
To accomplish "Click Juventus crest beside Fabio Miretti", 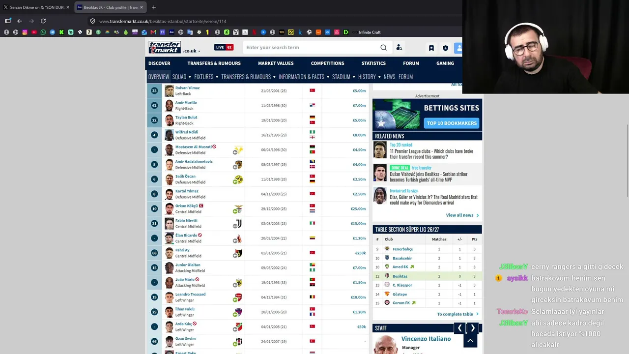I will tap(238, 224).
